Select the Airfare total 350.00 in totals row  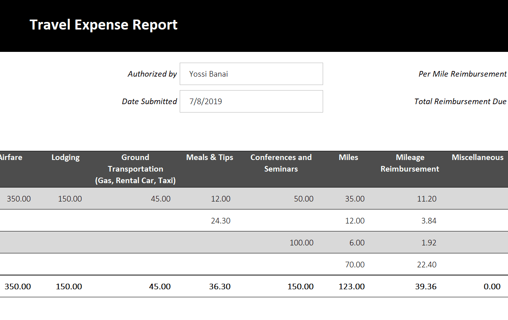pyautogui.click(x=18, y=286)
